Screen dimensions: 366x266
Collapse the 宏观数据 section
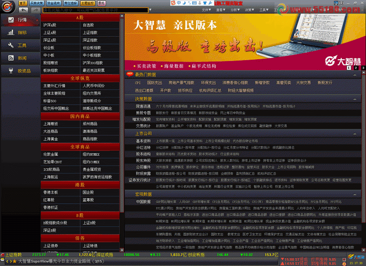(x=355, y=194)
